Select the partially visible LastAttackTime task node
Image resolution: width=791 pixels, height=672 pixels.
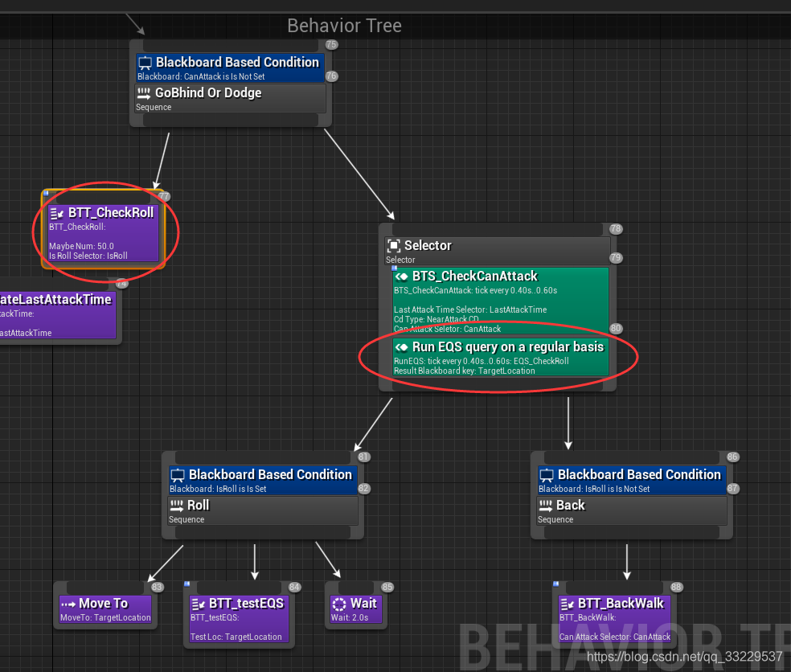[58, 314]
